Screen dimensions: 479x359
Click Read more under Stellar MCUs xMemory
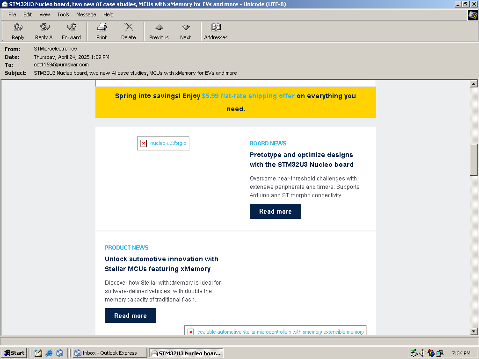[131, 316]
